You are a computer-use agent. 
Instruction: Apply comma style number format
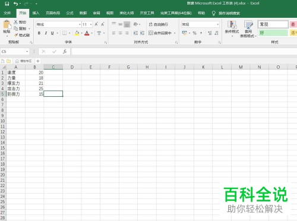201,33
